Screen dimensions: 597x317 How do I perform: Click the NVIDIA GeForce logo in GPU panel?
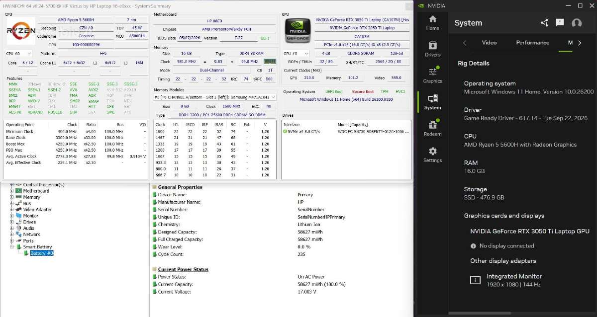click(x=297, y=31)
